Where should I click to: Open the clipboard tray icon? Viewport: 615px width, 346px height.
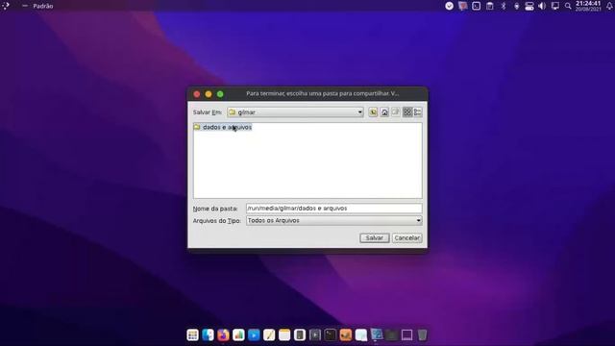[x=490, y=6]
